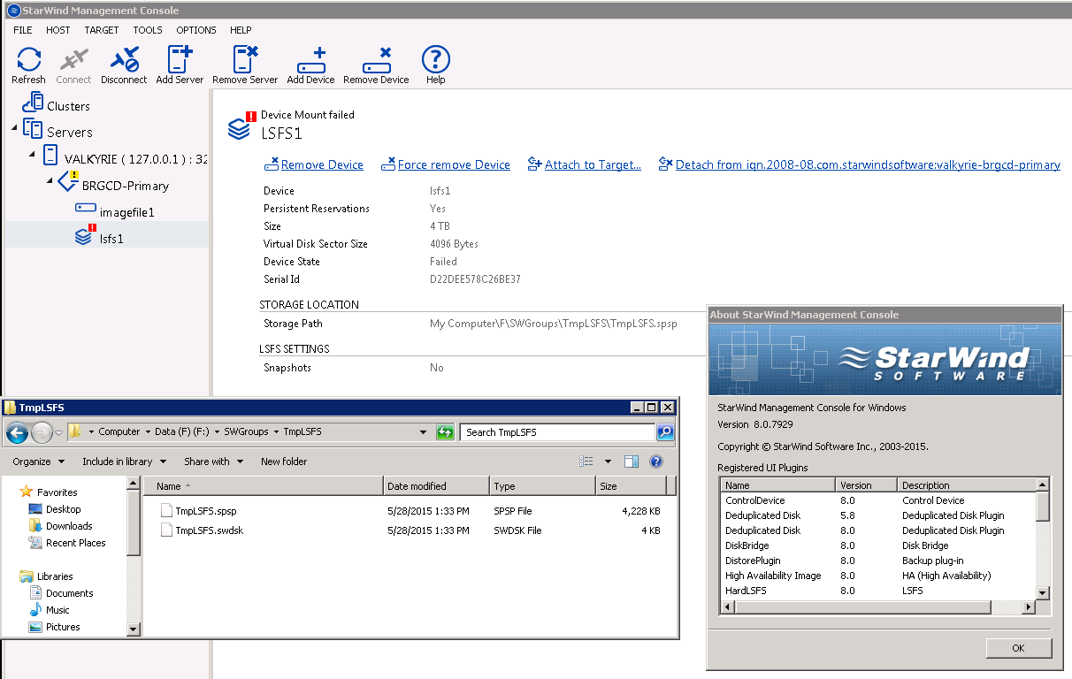Open Help from the StarWind toolbar
This screenshot has height=679, width=1072.
435,60
